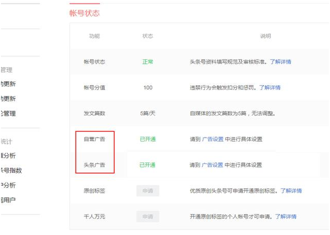Open the 用户 item in sidebar
Viewport: 330px width, 235px height.
(8, 200)
